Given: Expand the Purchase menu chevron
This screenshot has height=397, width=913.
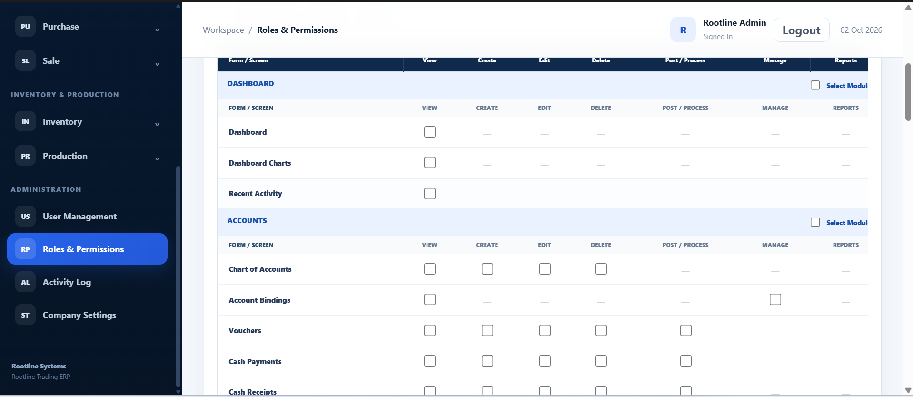Looking at the screenshot, I should click(x=157, y=30).
